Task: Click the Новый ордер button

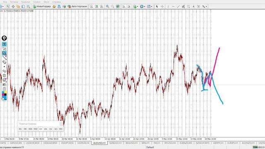Action: click(42, 7)
